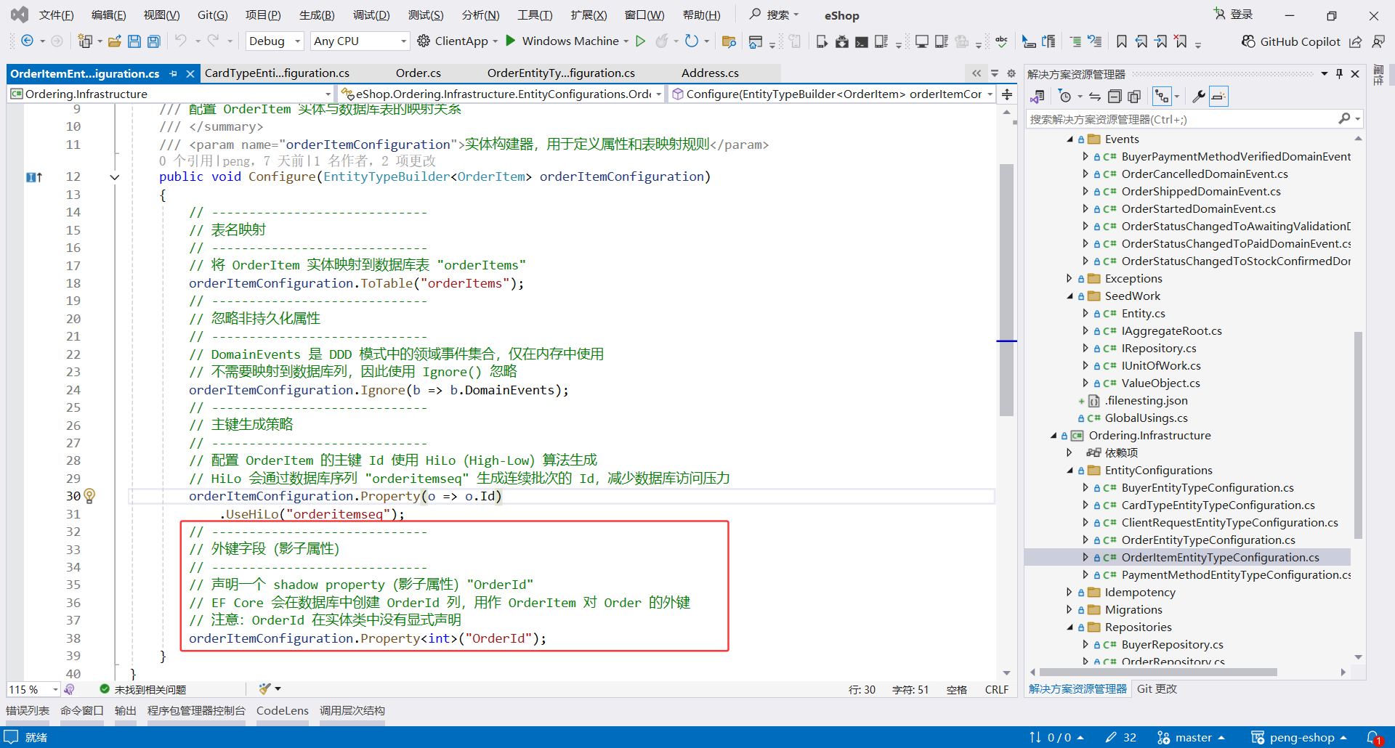Image resolution: width=1395 pixels, height=748 pixels.
Task: Click the Solution Explorer switch views icon
Action: tap(1038, 97)
